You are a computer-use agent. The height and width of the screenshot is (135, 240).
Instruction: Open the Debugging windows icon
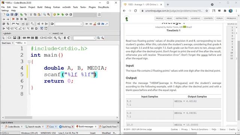click(x=42, y=28)
